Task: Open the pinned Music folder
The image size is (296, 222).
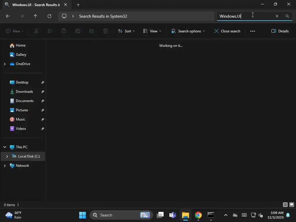Action: coord(21,119)
